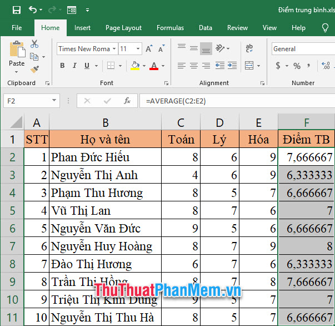The height and width of the screenshot is (326, 335).
Task: Open the Page Layout tab
Action: click(123, 28)
